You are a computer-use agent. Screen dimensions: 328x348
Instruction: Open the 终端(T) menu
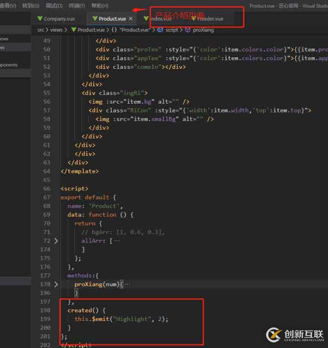(x=77, y=6)
